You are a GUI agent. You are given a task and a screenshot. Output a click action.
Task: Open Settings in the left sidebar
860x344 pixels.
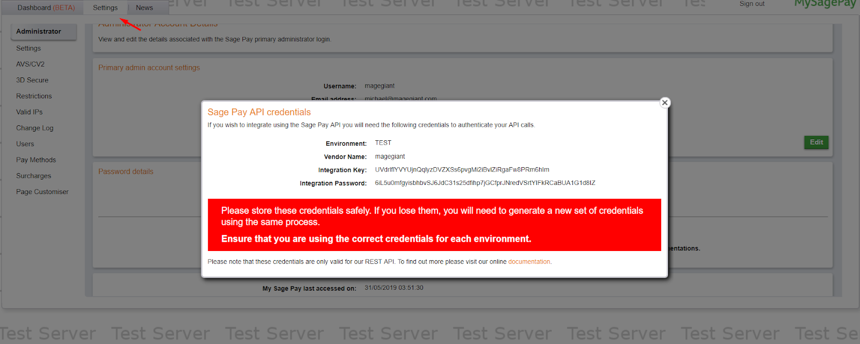(x=28, y=48)
